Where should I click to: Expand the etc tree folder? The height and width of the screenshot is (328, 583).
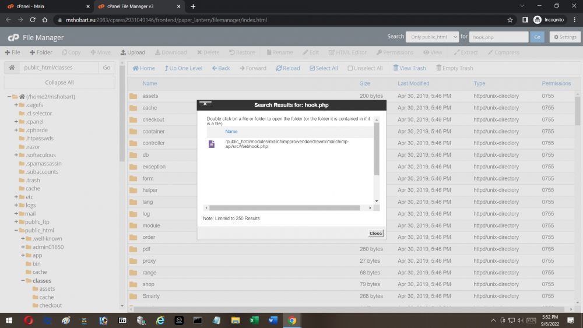click(x=16, y=197)
